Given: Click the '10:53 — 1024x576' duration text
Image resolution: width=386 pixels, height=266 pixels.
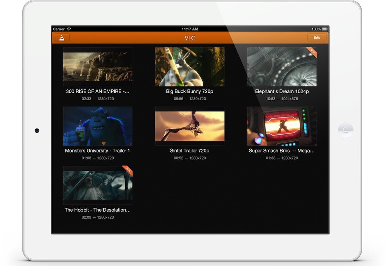Looking at the screenshot, I should [x=282, y=99].
